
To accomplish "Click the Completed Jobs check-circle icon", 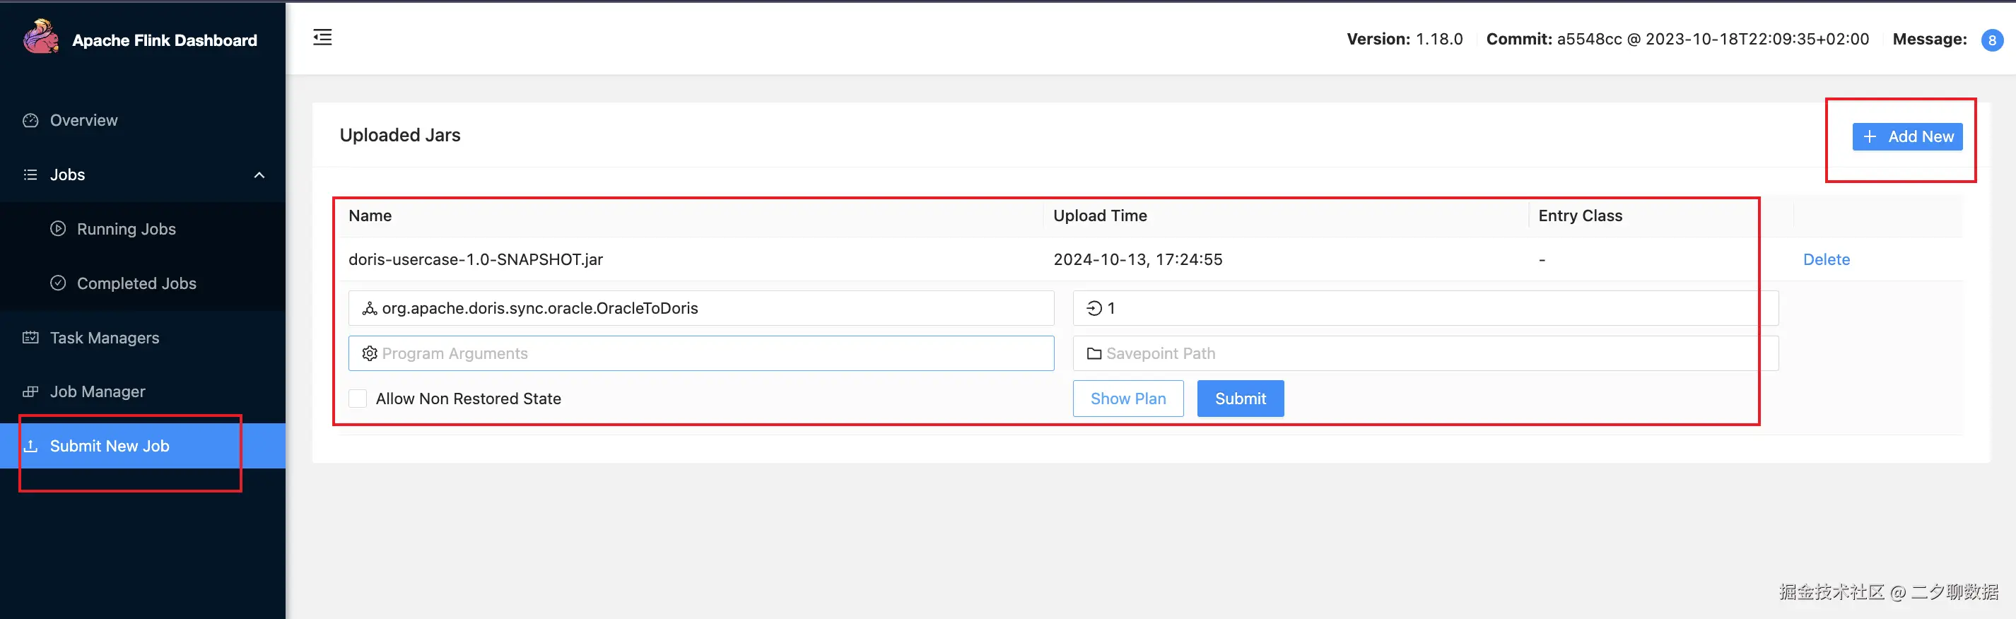I will (58, 283).
